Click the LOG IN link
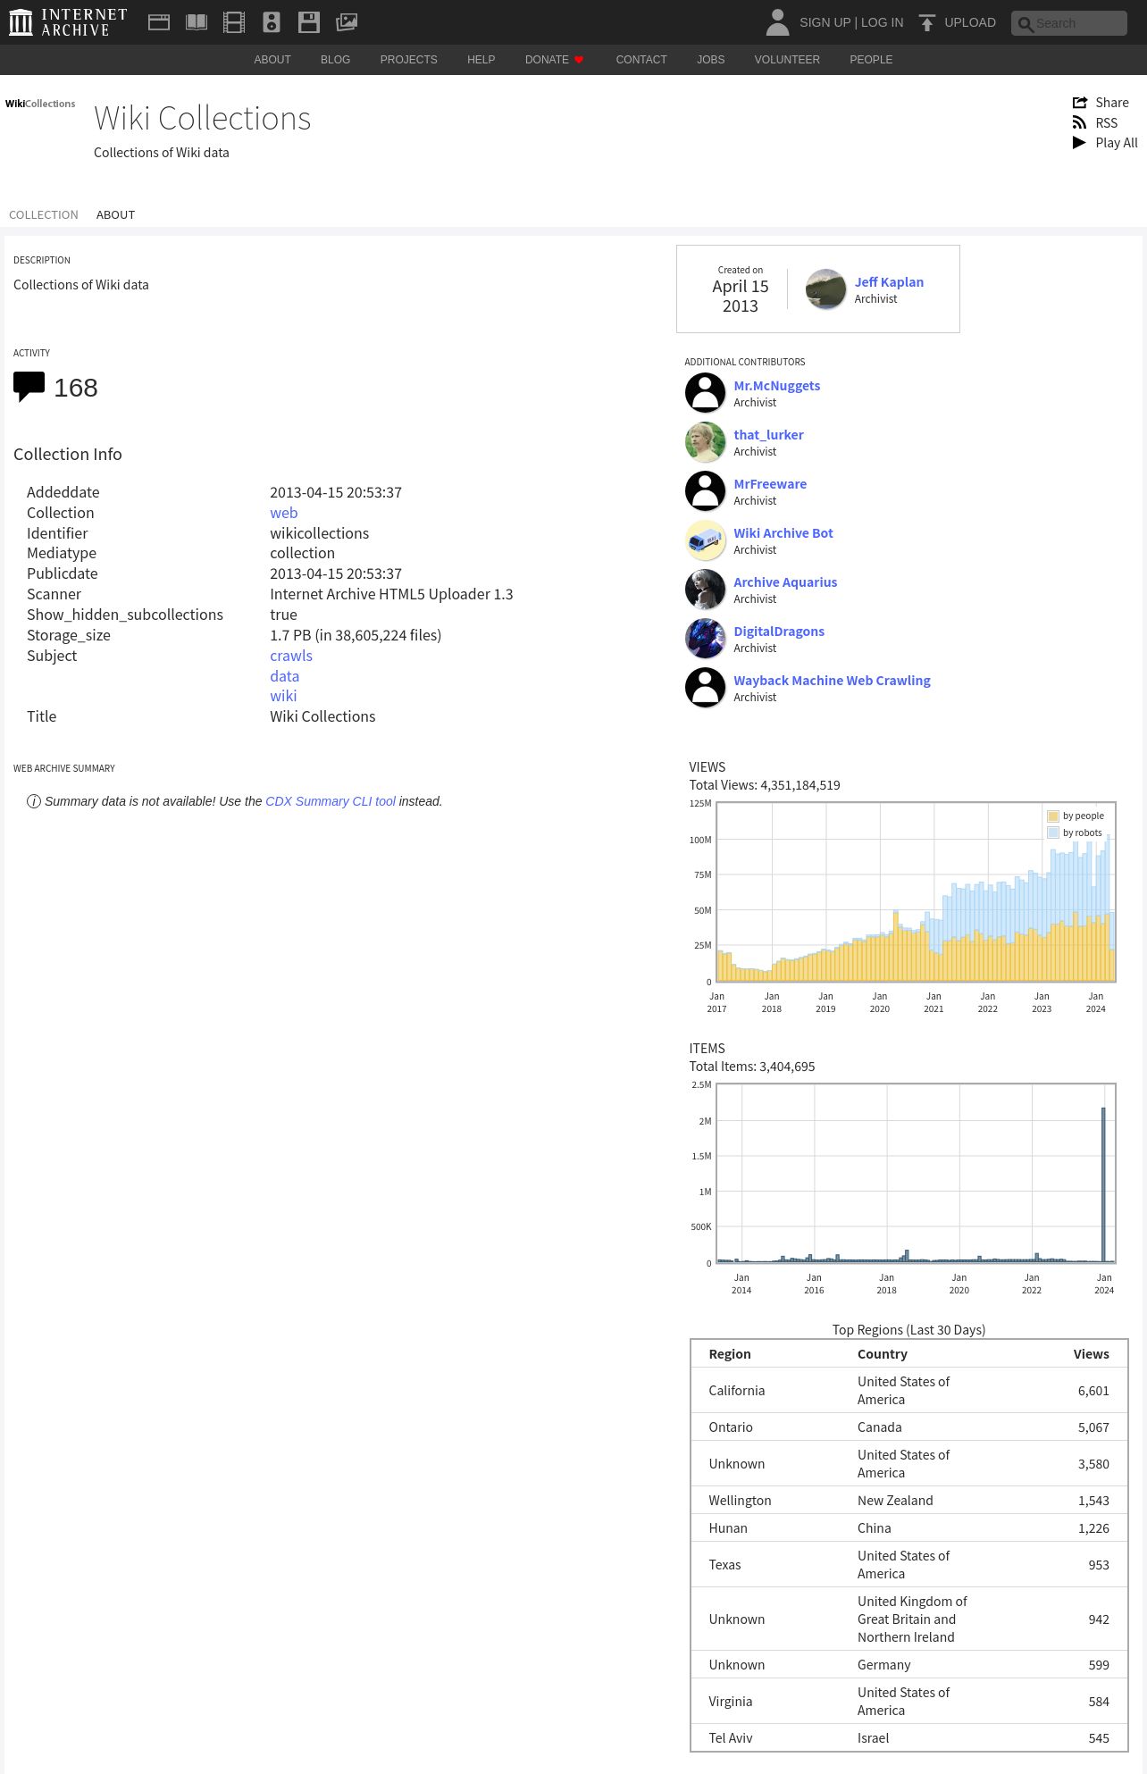 (882, 22)
